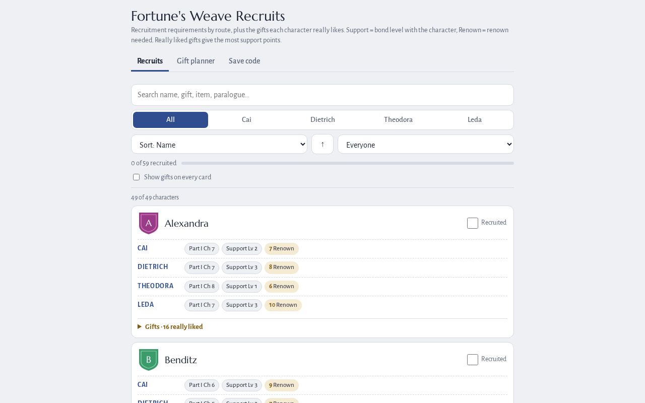Open the Save code tab
The image size is (645, 403).
point(244,61)
